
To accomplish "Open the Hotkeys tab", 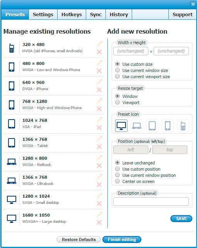I will (71, 14).
